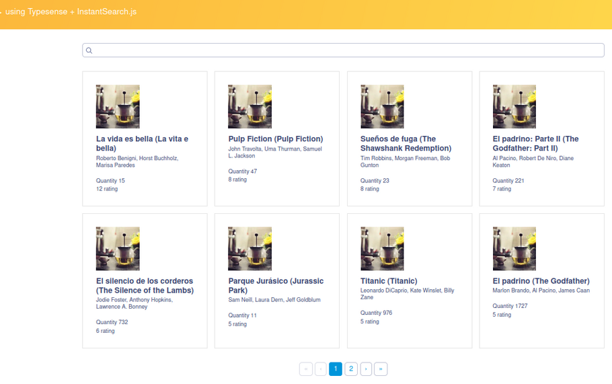612x384 pixels.
Task: Click the Parque Jurásico thumbnail image
Action: (250, 248)
